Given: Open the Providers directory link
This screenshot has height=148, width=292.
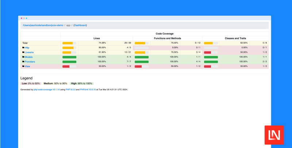Looking at the screenshot, I should click(30, 62).
